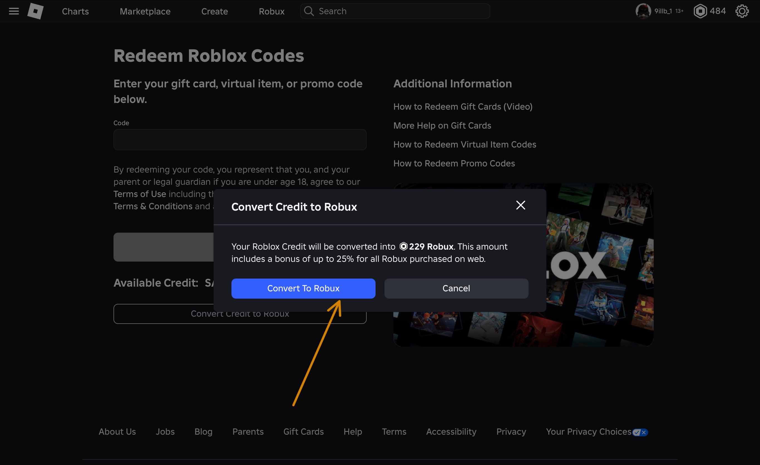Close the Convert Credit dialog
760x465 pixels.
pos(520,205)
